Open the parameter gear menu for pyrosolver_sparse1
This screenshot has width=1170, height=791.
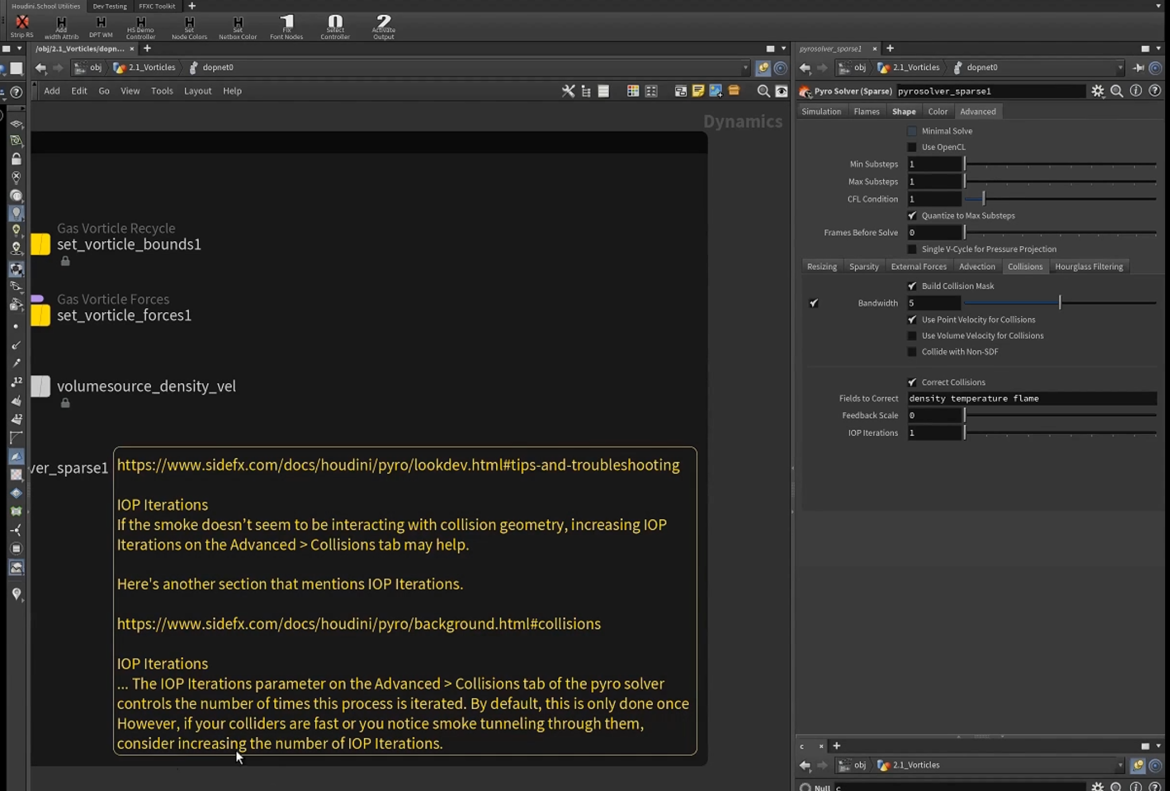pos(1097,91)
